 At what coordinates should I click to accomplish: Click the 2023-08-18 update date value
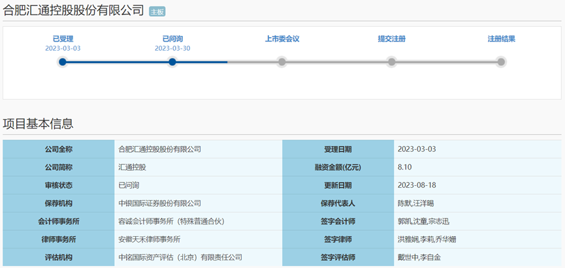coord(417,185)
